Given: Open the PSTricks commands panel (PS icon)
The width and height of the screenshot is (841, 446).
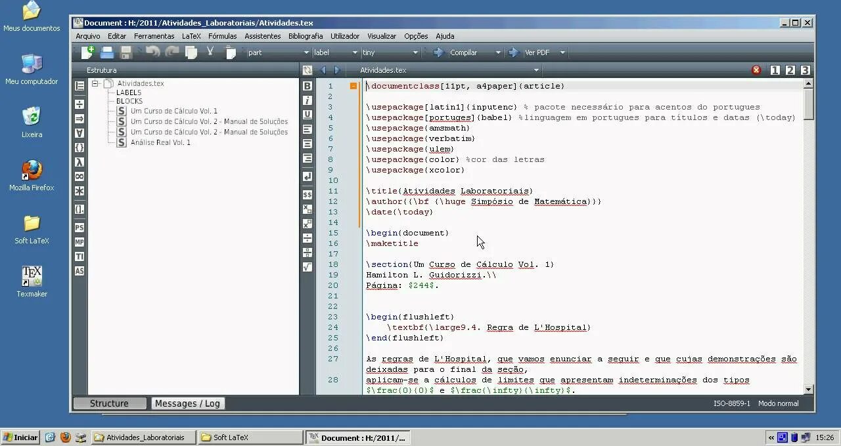Looking at the screenshot, I should 80,228.
